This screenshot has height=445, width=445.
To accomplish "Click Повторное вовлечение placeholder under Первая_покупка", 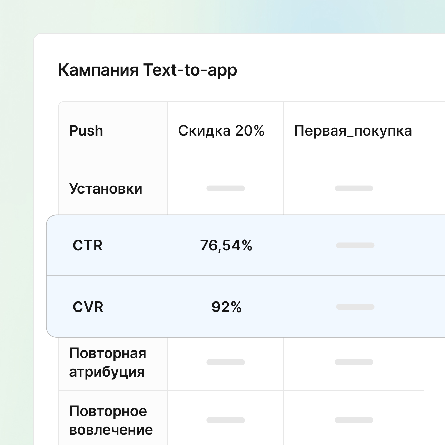I will [354, 420].
